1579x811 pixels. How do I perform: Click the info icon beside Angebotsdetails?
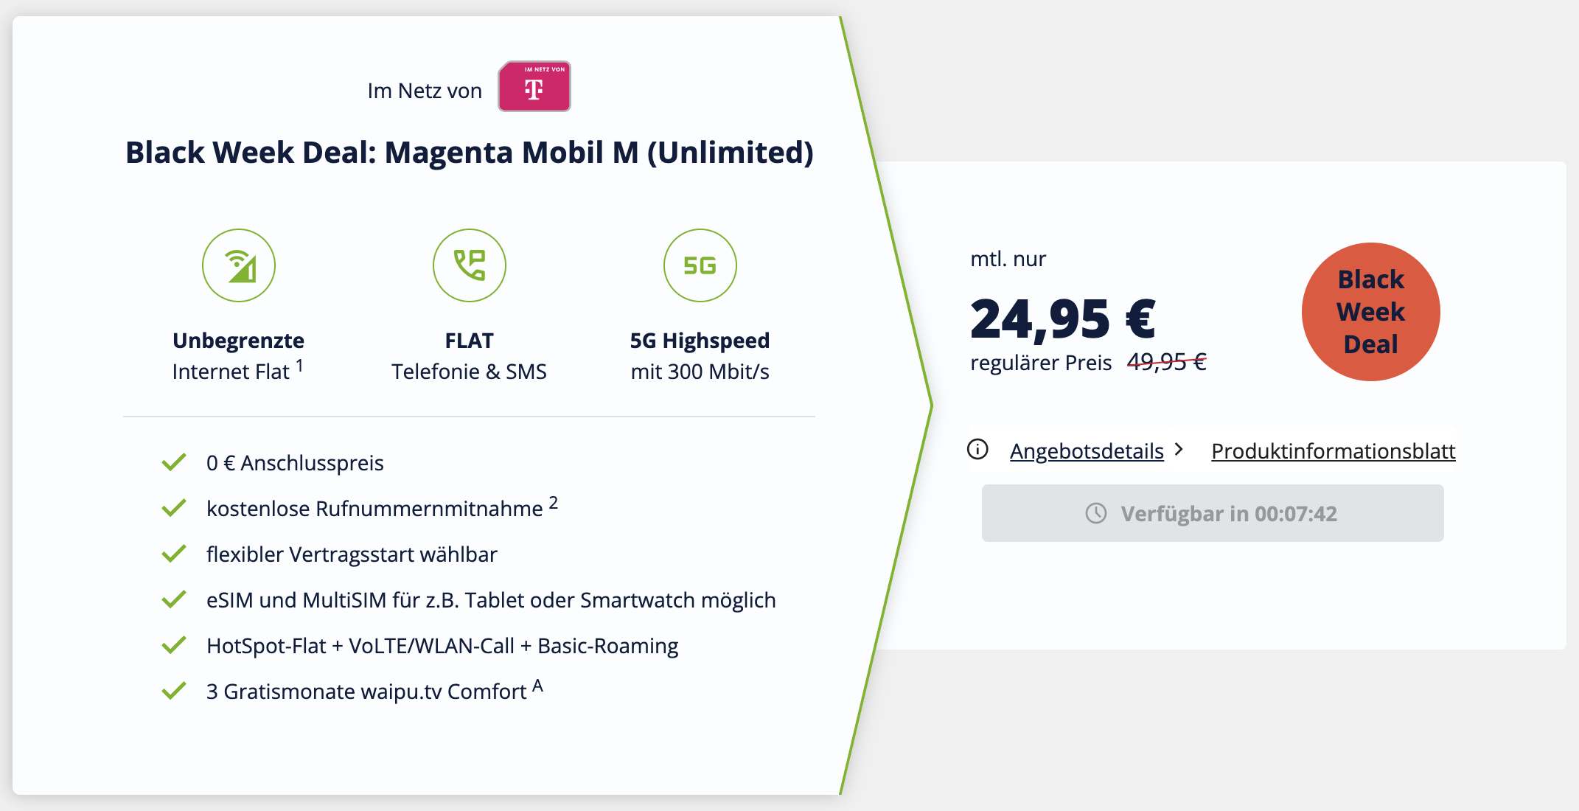(x=977, y=449)
